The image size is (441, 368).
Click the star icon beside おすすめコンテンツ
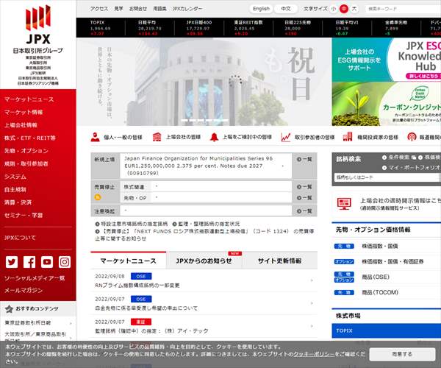pos(10,309)
